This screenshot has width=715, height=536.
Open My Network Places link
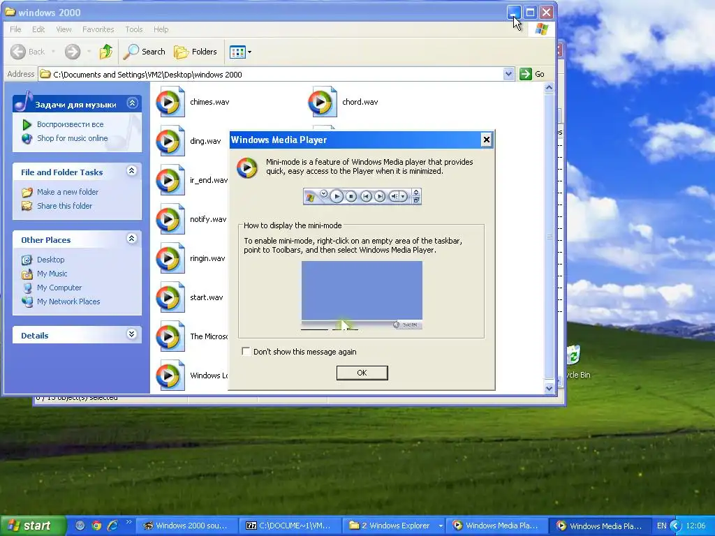pos(68,301)
